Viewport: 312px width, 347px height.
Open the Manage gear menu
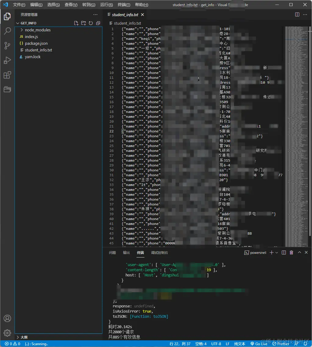coord(7,333)
